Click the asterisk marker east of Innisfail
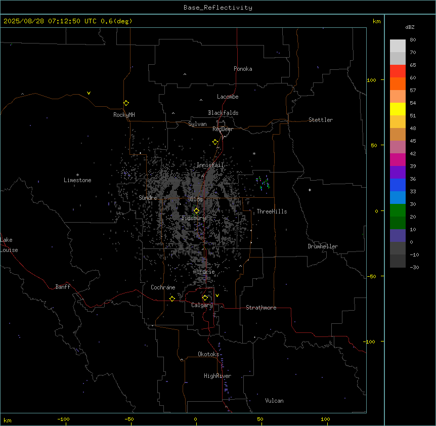 [x=254, y=153]
